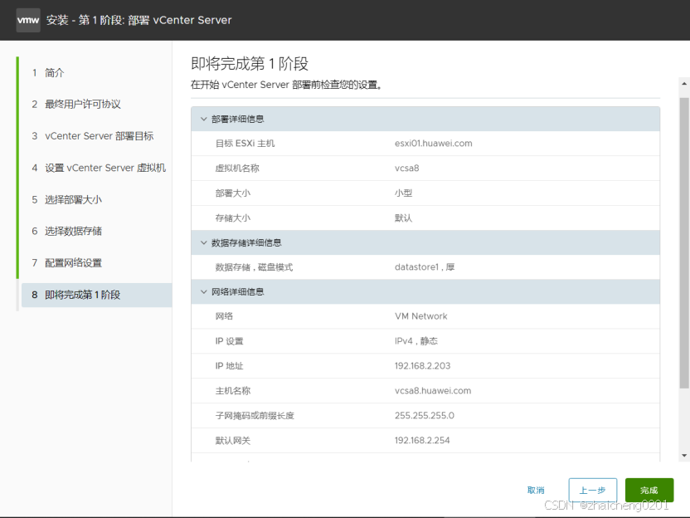Click the 网络 row label
This screenshot has width=690, height=518.
click(224, 316)
